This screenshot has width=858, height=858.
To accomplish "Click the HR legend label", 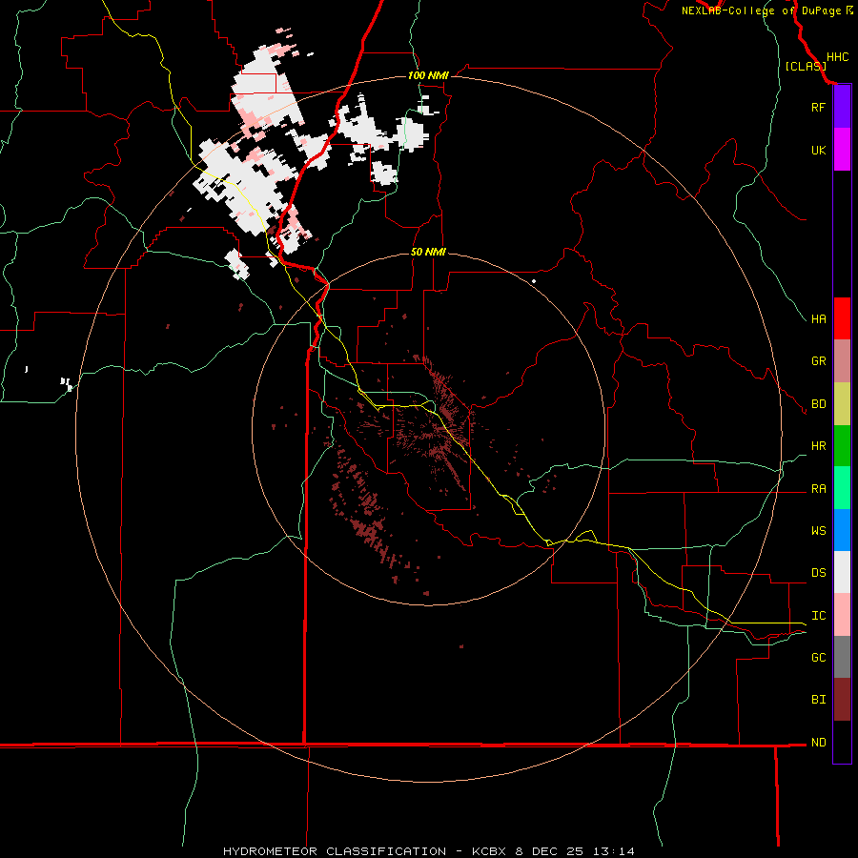I will click(818, 446).
